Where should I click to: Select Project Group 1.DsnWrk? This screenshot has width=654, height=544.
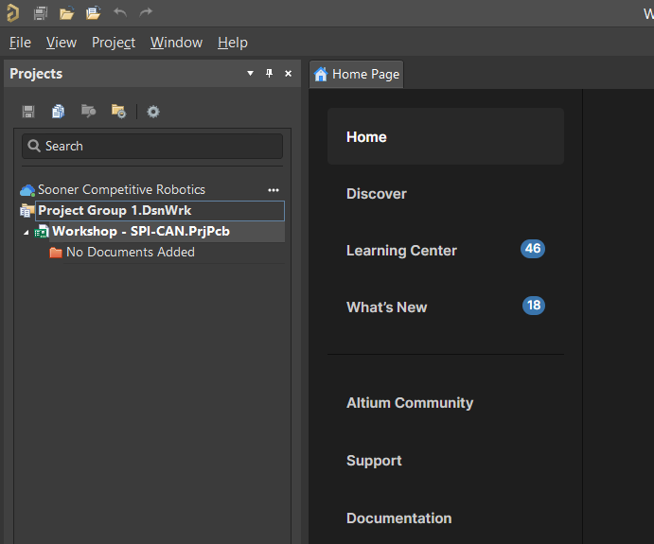[x=161, y=211]
